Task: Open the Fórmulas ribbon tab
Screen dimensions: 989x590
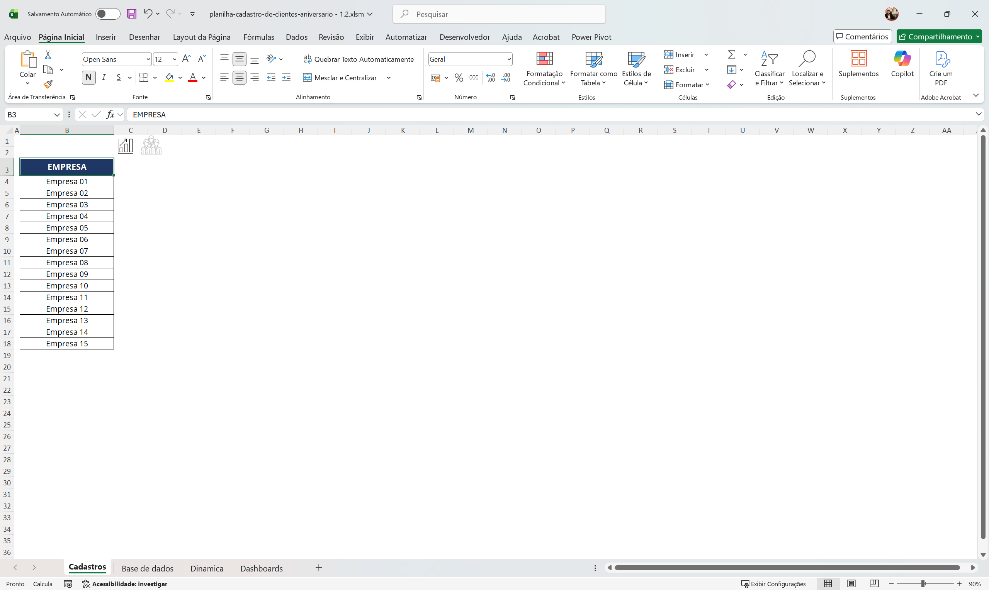Action: (258, 37)
